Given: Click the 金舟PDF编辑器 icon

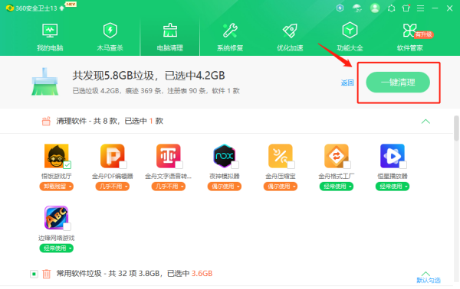Looking at the screenshot, I should [x=113, y=156].
